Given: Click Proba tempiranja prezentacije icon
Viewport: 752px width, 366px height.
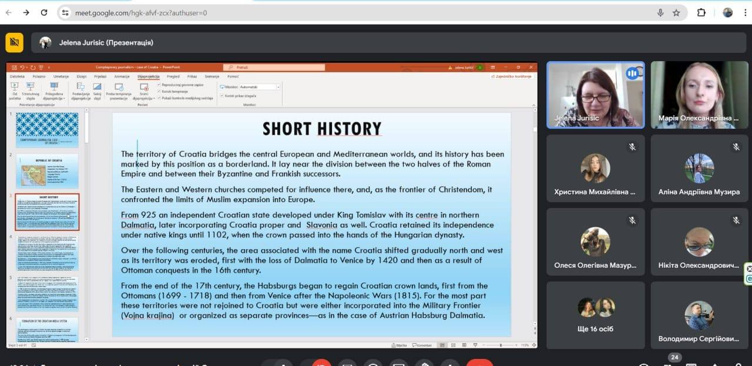Looking at the screenshot, I should point(119,87).
